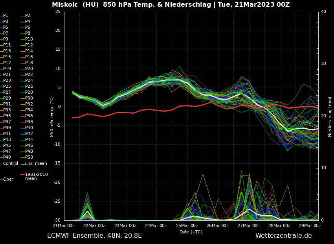Select the P33 legend entry
Image resolution: width=334 pixels, height=244 pixels.
(x=7, y=110)
